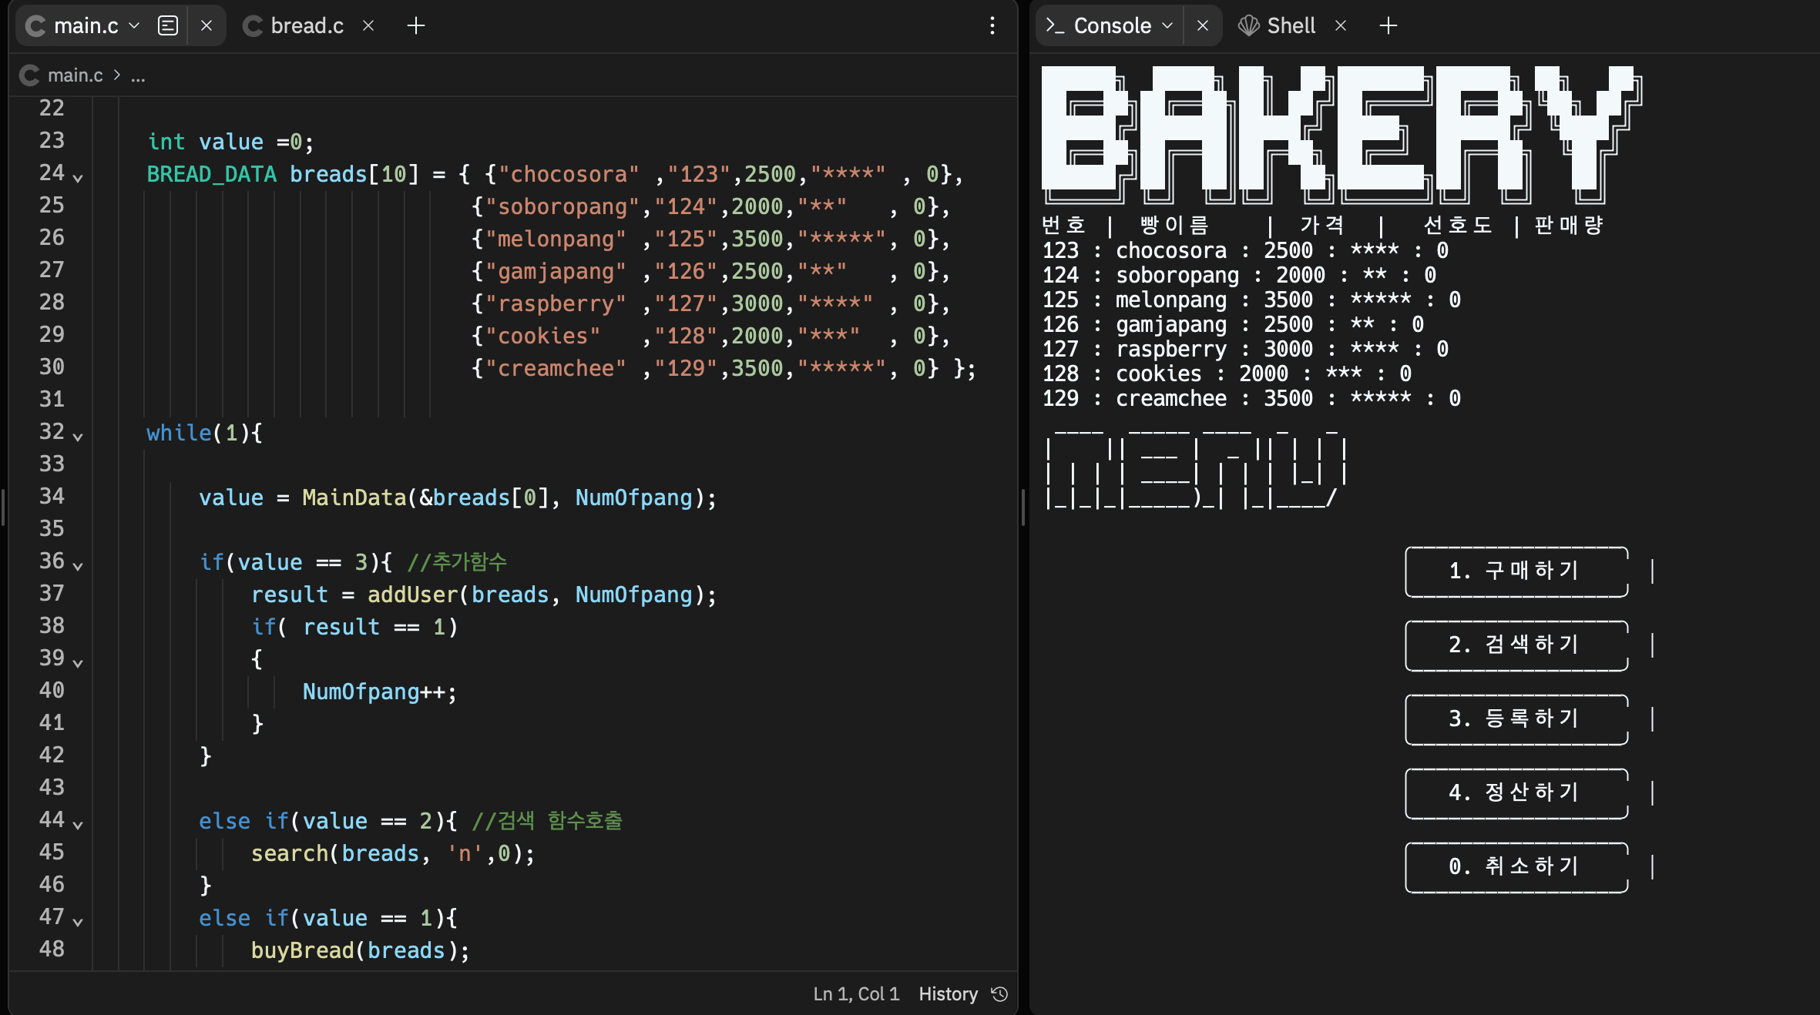Click the History button in status bar

pyautogui.click(x=948, y=994)
